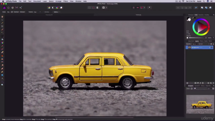Select the Erase Brush tool

pos(2,52)
